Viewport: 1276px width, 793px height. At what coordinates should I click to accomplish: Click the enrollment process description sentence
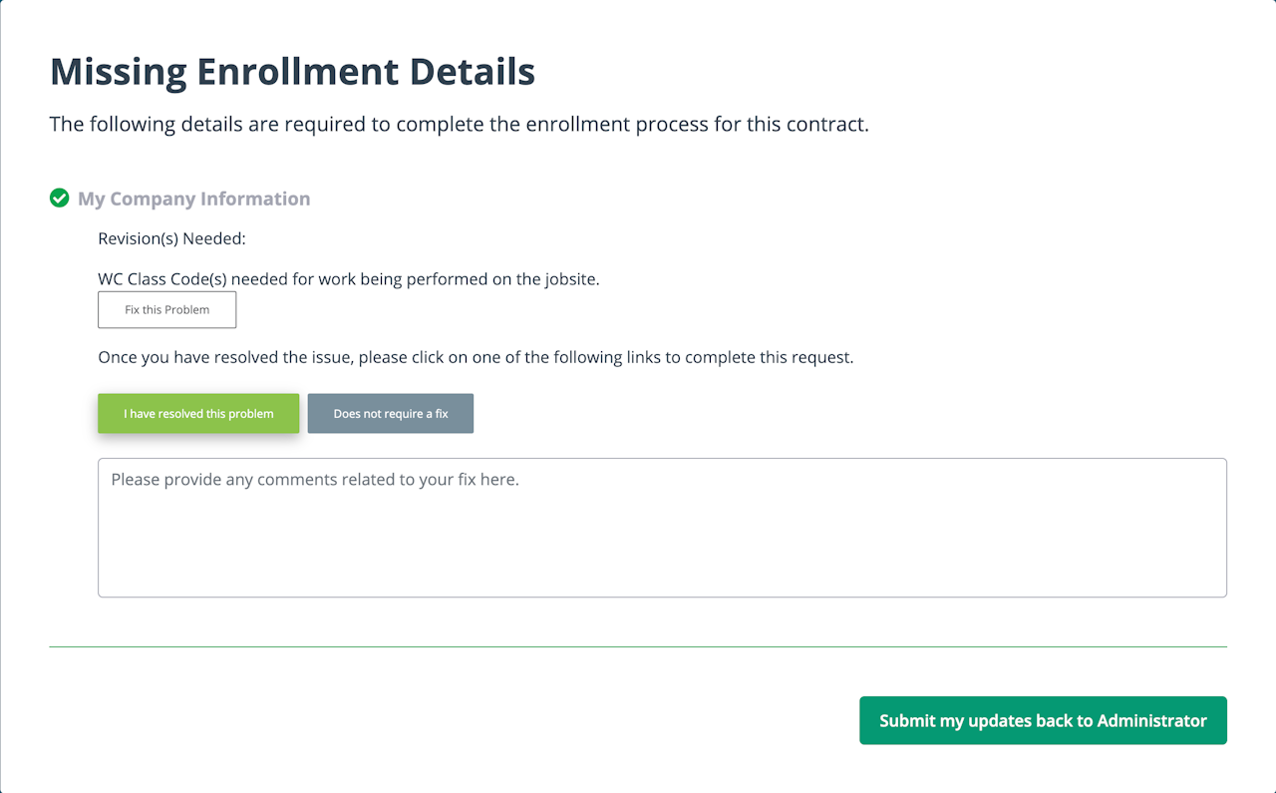click(x=459, y=125)
